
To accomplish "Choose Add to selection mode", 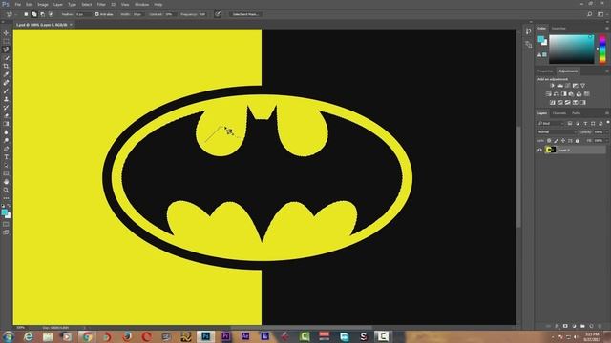I will [x=34, y=14].
